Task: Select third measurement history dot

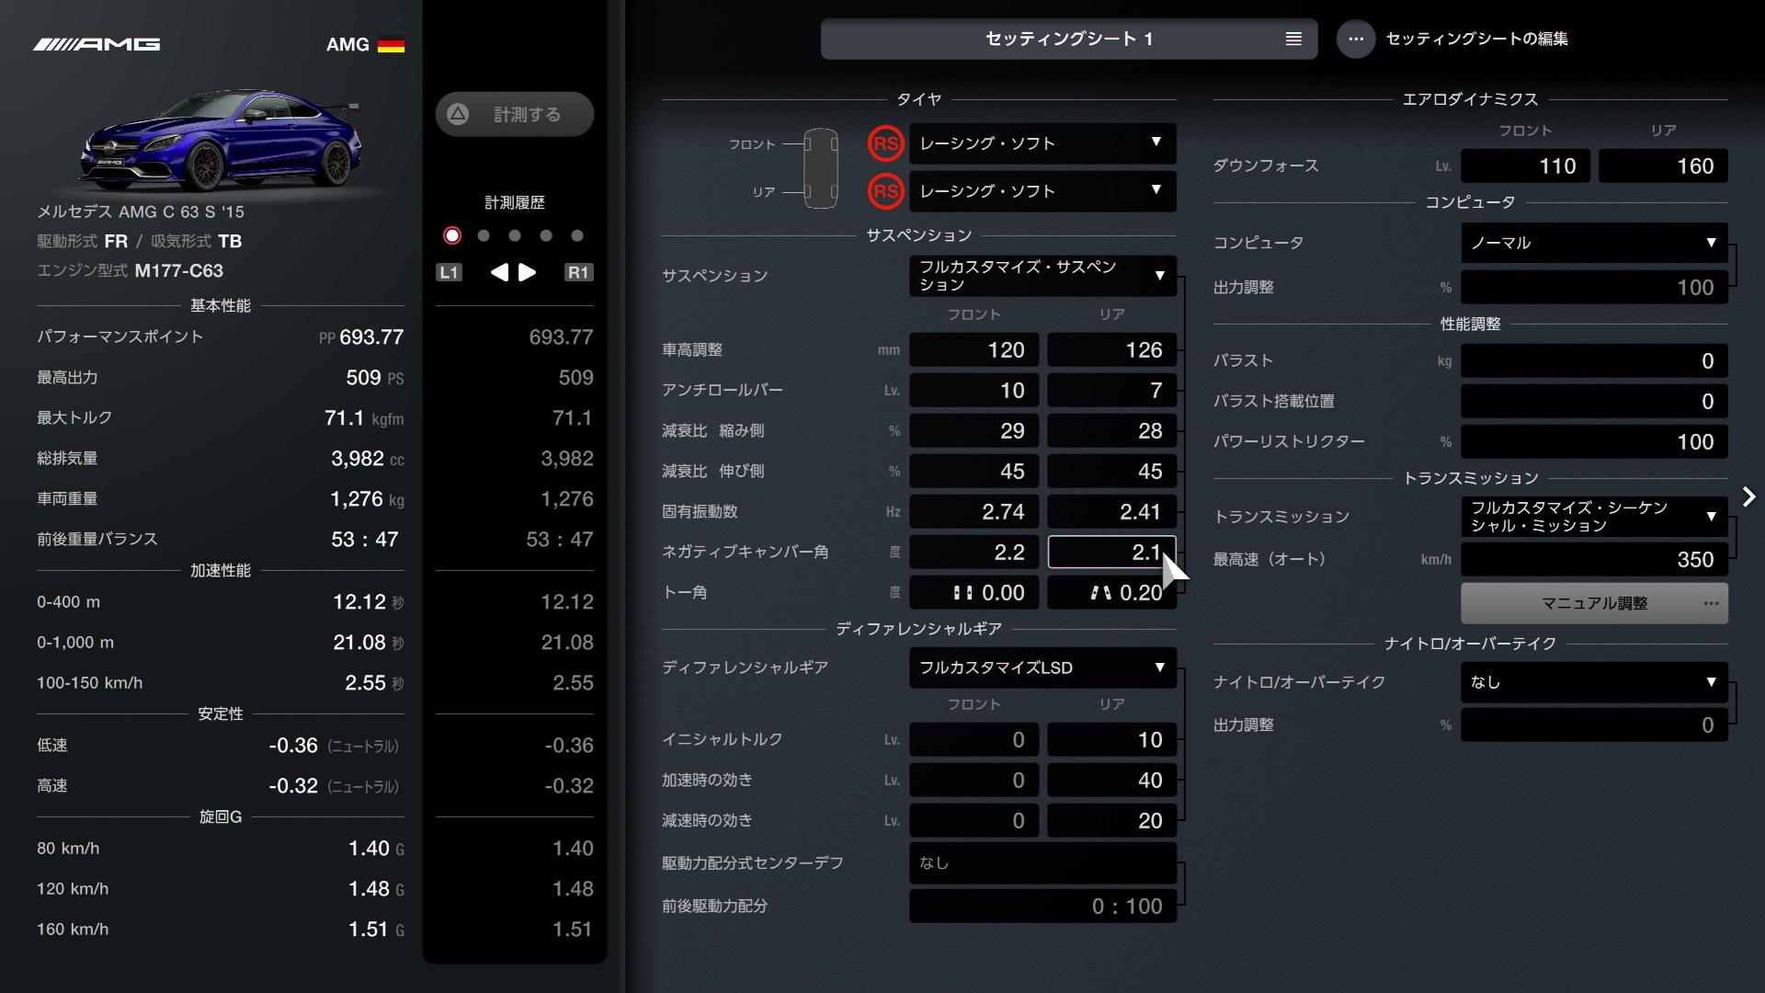Action: [x=515, y=235]
